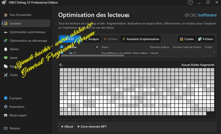Click the Rapports documents icon
Viewport: 221px width, 134px height.
[6, 66]
